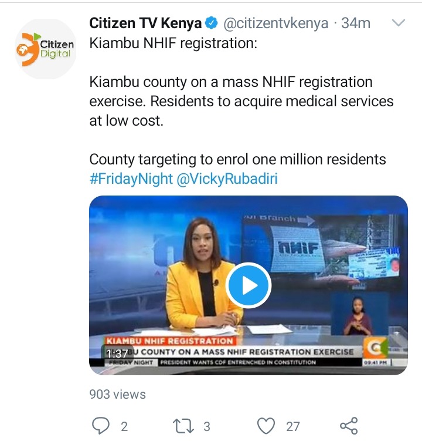Expand tweet options chevron menu
This screenshot has height=441, width=422.
coord(399,22)
